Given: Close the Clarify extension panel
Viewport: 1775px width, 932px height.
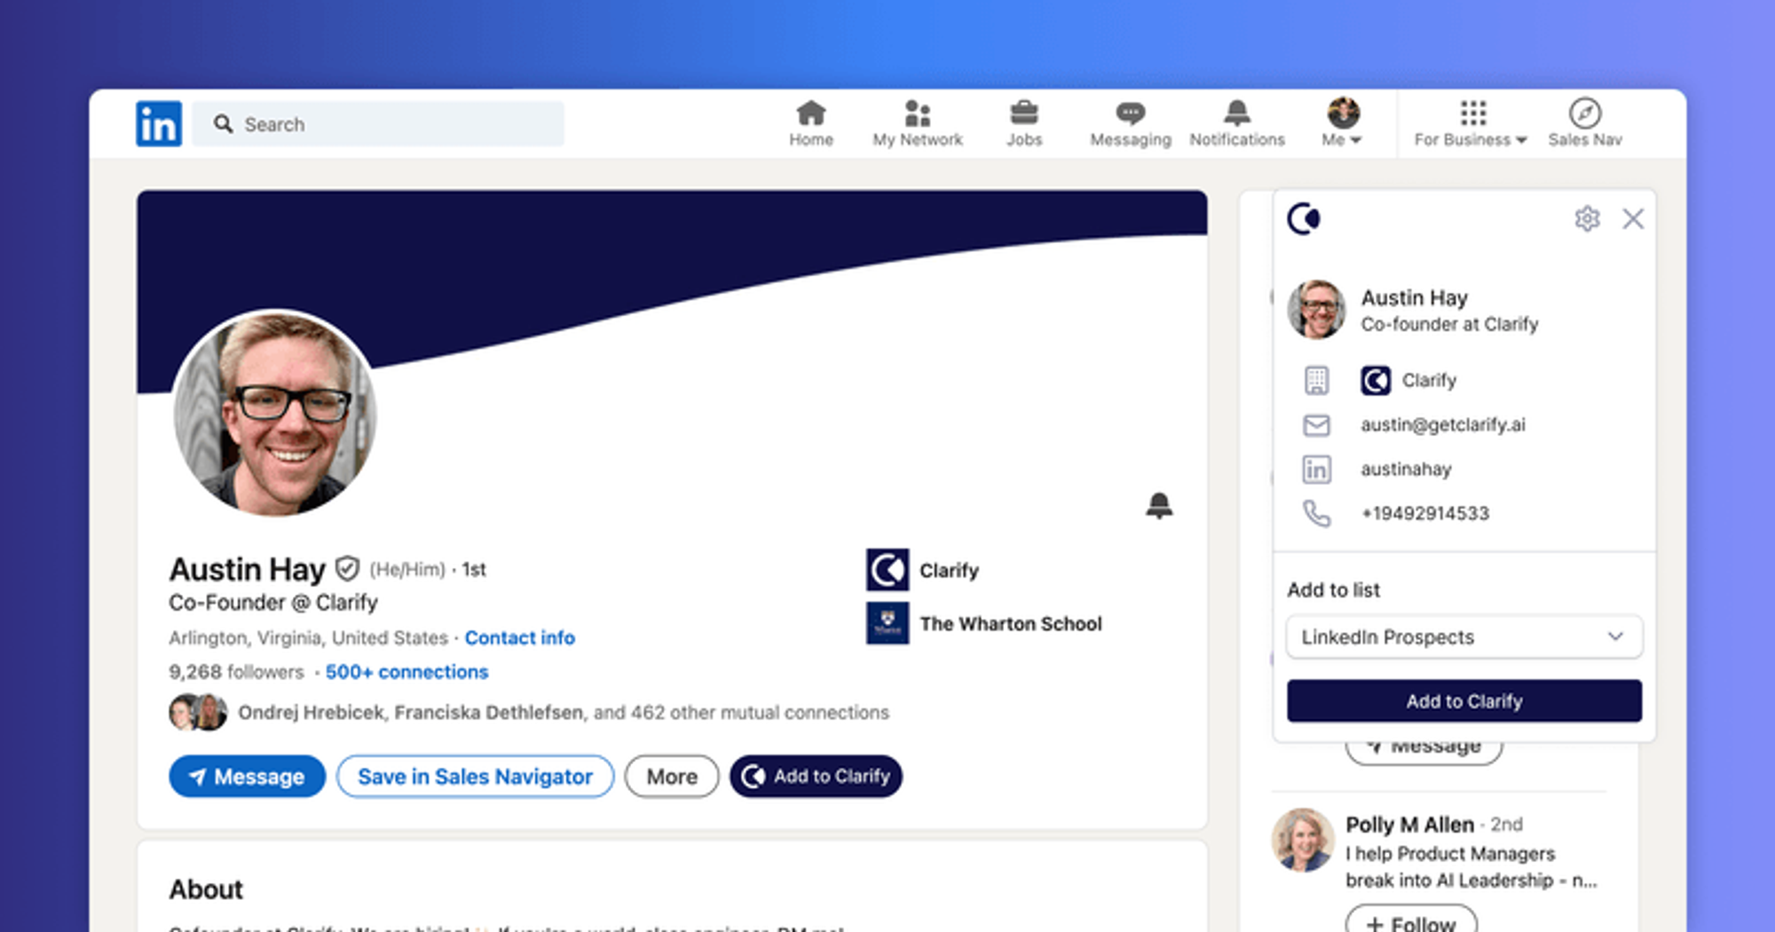Looking at the screenshot, I should (1633, 218).
